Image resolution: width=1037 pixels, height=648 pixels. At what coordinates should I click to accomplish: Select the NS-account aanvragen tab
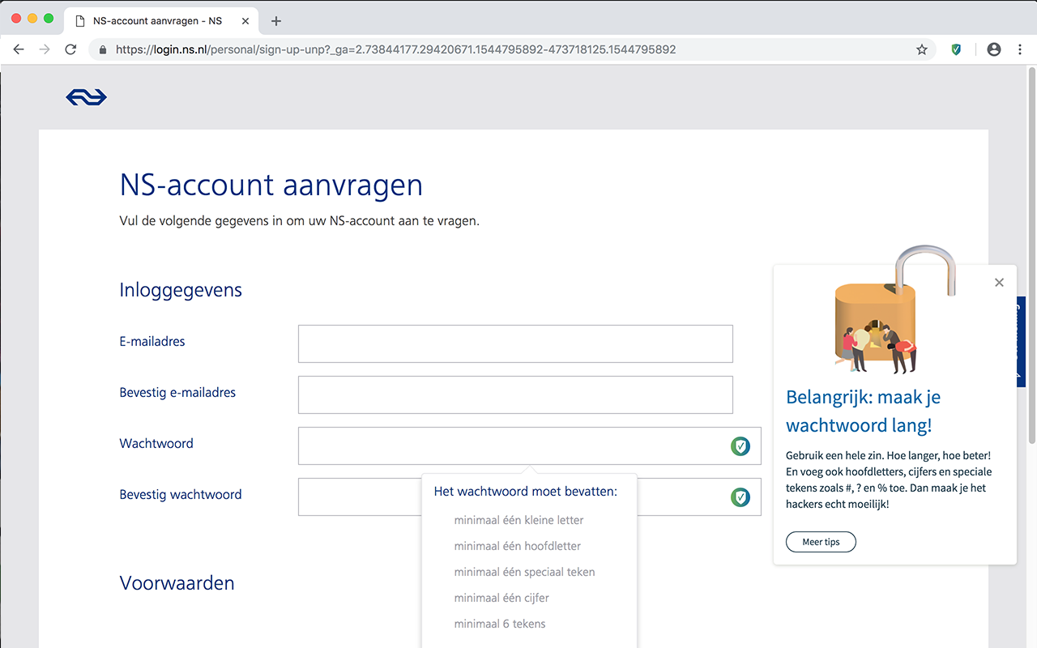(160, 21)
